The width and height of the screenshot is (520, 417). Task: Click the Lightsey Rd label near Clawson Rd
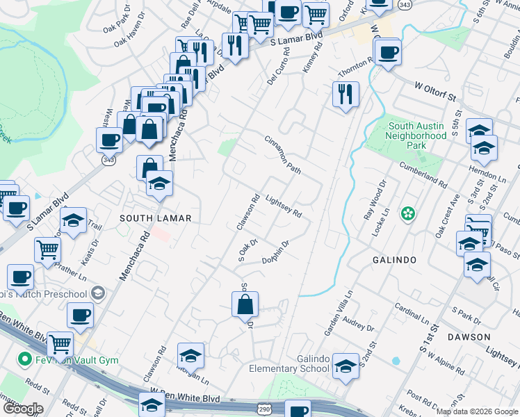point(284,206)
